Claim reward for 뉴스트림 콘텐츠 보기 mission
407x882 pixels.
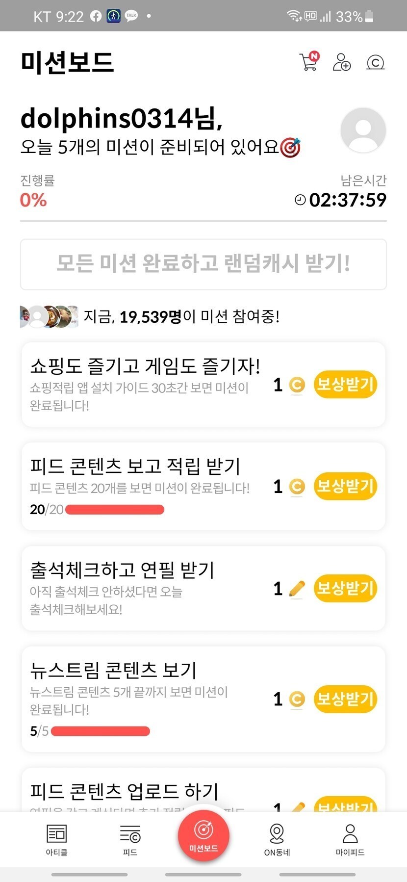pos(345,699)
